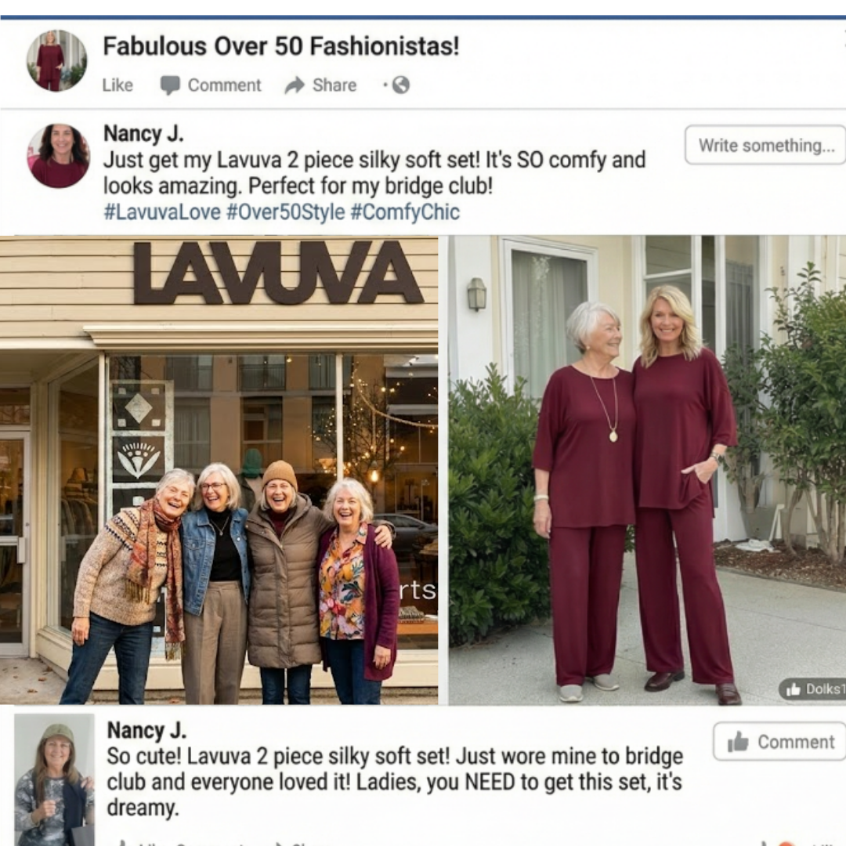Click the Nancy J. name on first post
The image size is (846, 846).
pos(143,134)
